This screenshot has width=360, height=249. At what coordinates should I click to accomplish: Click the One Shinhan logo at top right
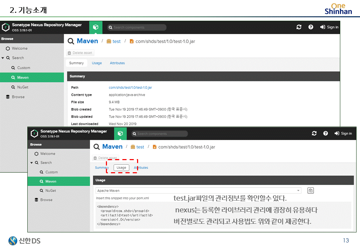338,9
